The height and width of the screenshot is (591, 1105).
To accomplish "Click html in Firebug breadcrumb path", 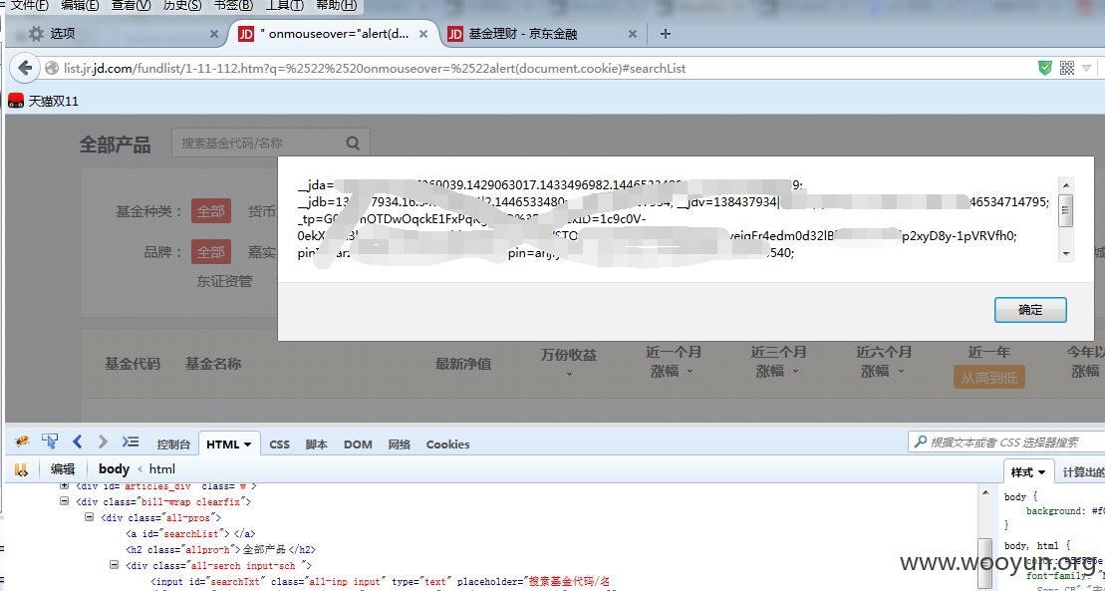I will coord(162,469).
